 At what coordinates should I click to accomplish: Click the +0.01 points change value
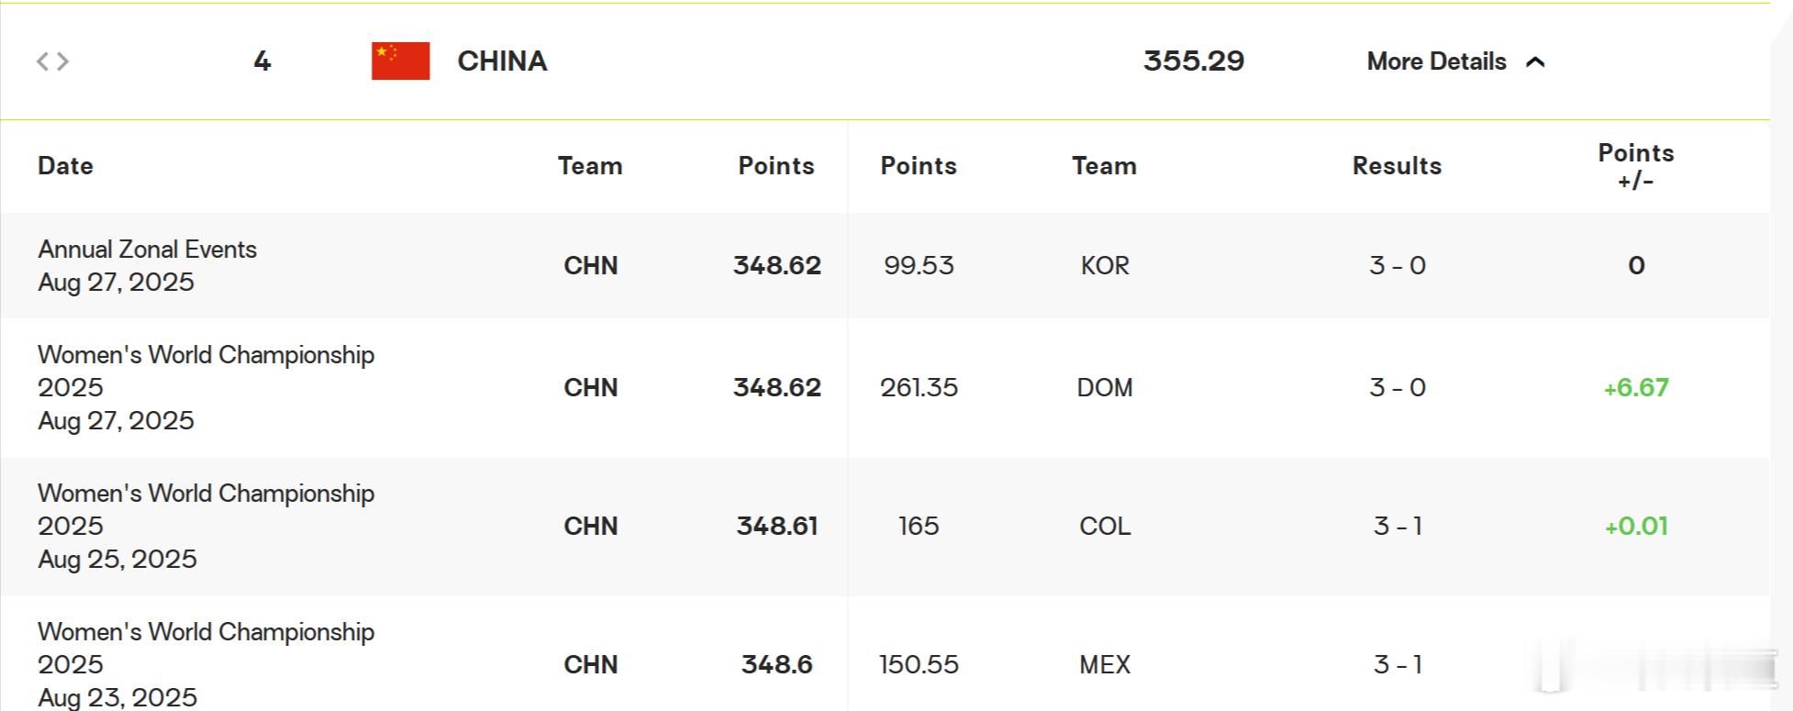coord(1636,527)
